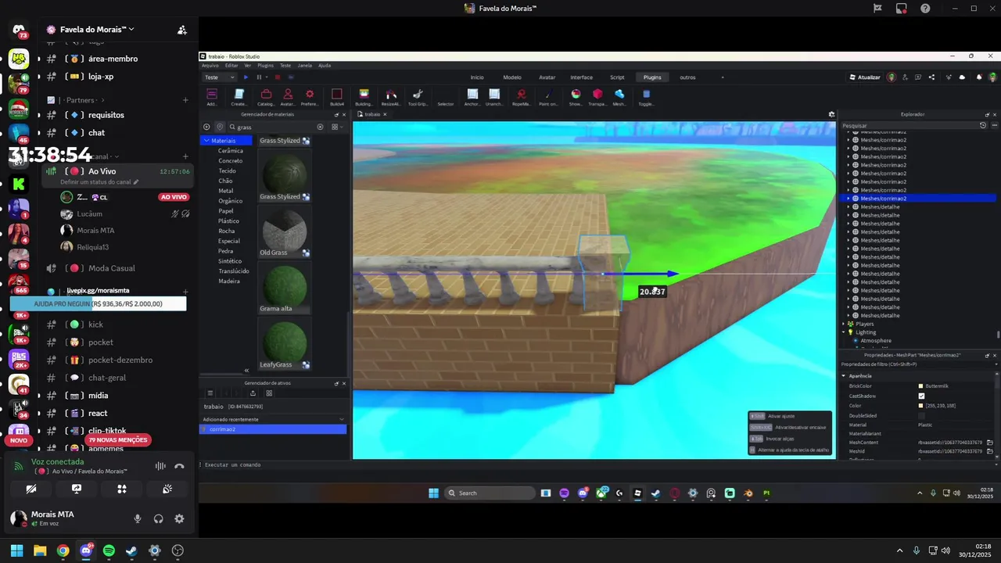Select the Cerâmica material category
1001x563 pixels.
pos(230,150)
